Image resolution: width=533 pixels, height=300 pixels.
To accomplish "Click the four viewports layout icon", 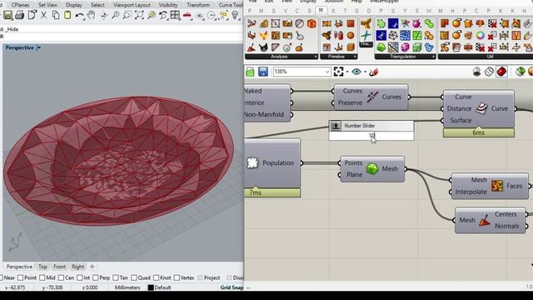I will [175, 15].
